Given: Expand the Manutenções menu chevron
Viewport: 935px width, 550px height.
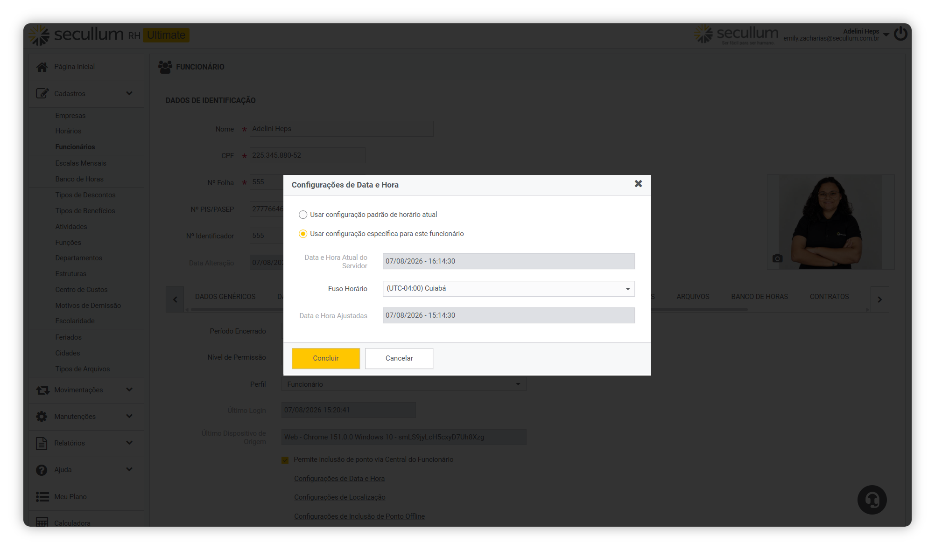Looking at the screenshot, I should pyautogui.click(x=129, y=416).
